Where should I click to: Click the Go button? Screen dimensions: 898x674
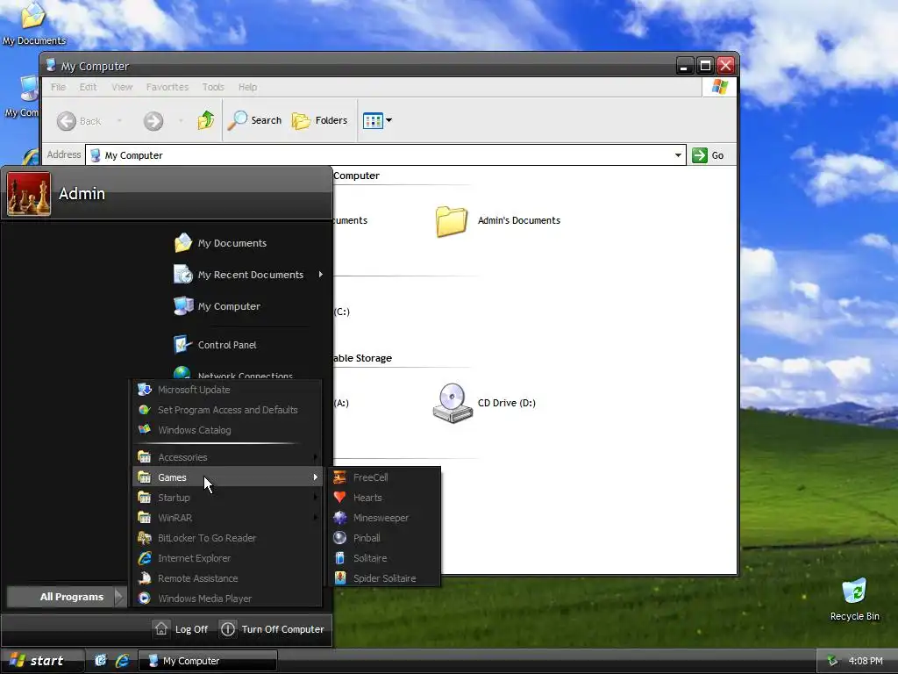(709, 155)
